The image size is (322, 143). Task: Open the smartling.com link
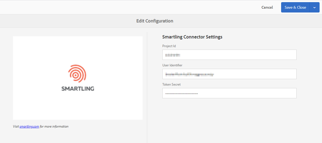[x=29, y=126]
